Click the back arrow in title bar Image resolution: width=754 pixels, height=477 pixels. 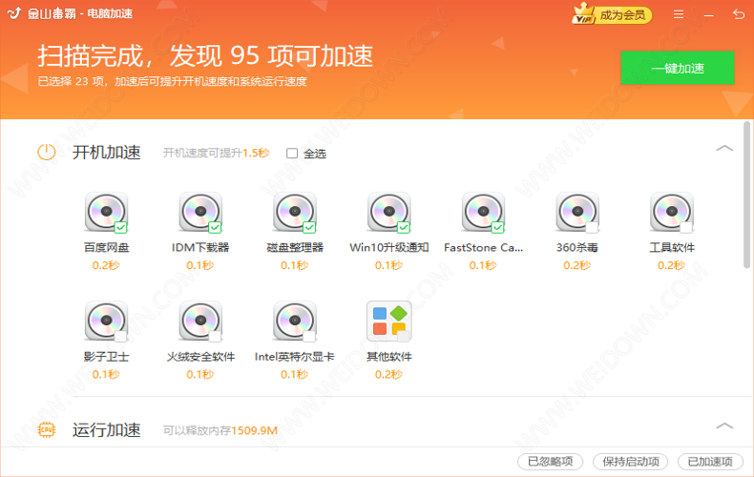click(739, 14)
